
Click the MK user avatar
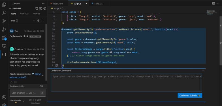[12, 31]
